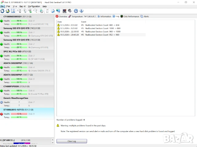Switch to the S.M.A.R.T. tab
197x147 pixels.
(x=90, y=16)
